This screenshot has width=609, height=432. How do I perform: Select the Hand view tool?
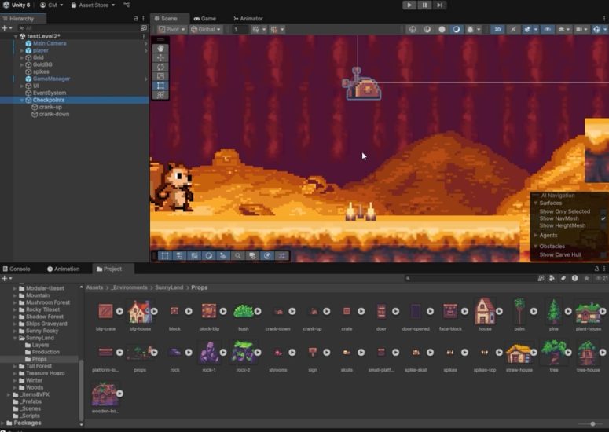[160, 49]
